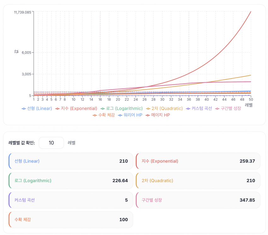Click the 로그 (Logarithmic) card showing 226.64
The width and height of the screenshot is (268, 235).
tap(71, 181)
